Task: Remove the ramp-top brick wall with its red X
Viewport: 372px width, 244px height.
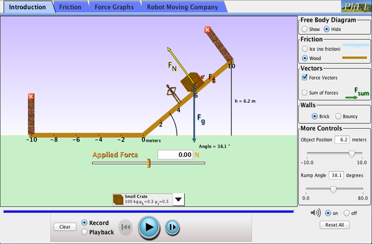Action: [207, 30]
